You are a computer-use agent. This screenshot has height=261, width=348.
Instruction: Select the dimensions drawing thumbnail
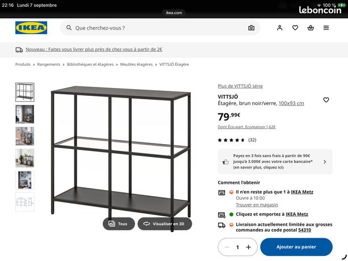[25, 202]
